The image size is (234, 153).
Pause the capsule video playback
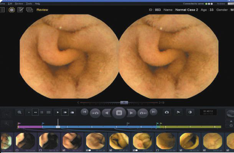pyautogui.click(x=119, y=113)
